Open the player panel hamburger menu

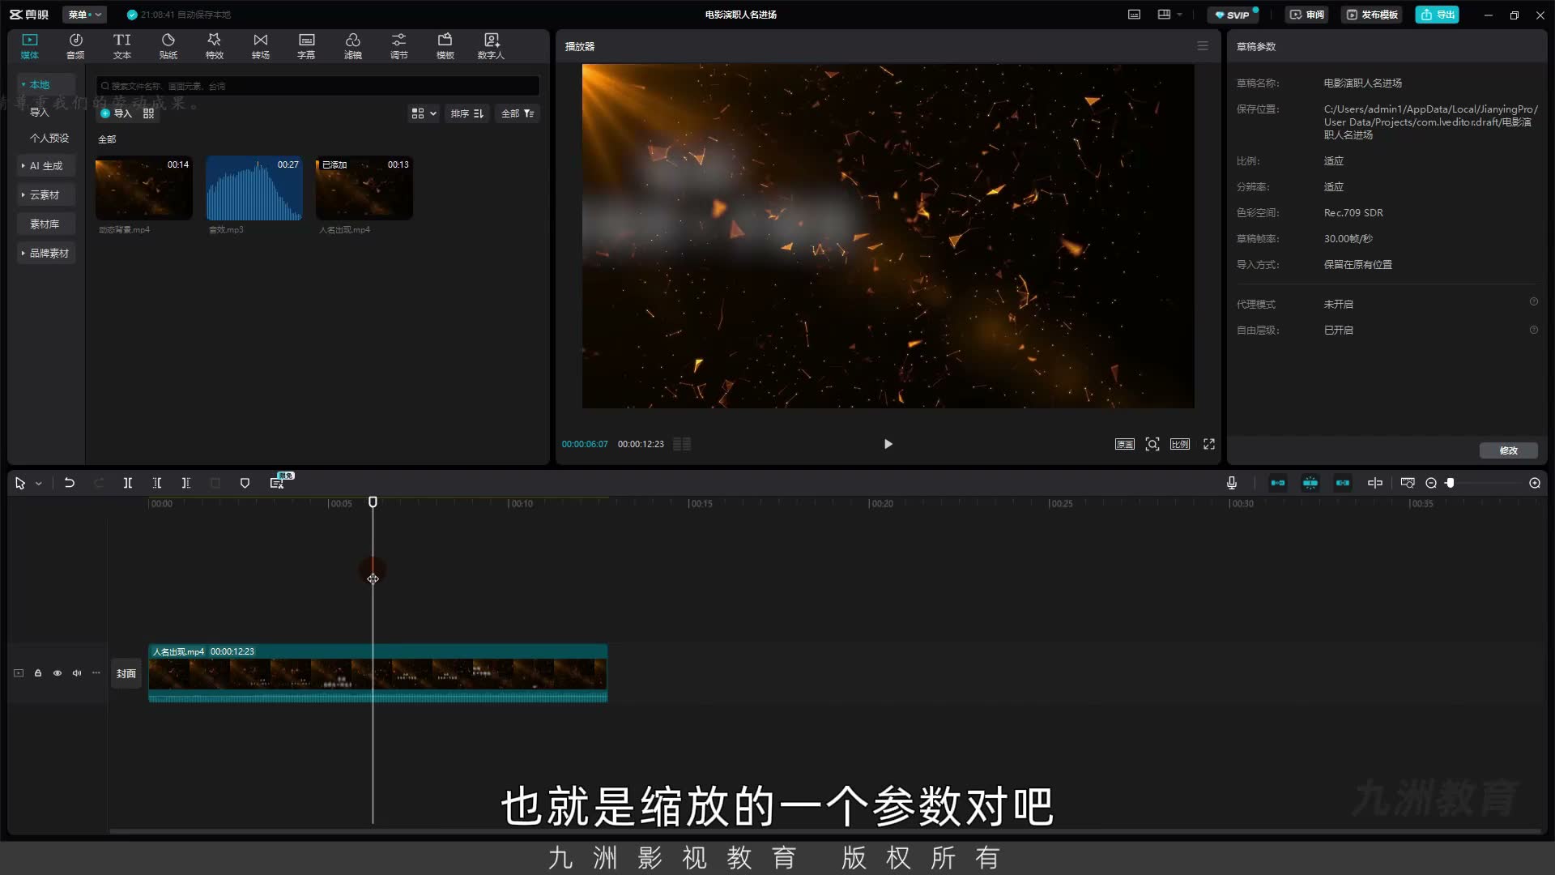tap(1203, 46)
